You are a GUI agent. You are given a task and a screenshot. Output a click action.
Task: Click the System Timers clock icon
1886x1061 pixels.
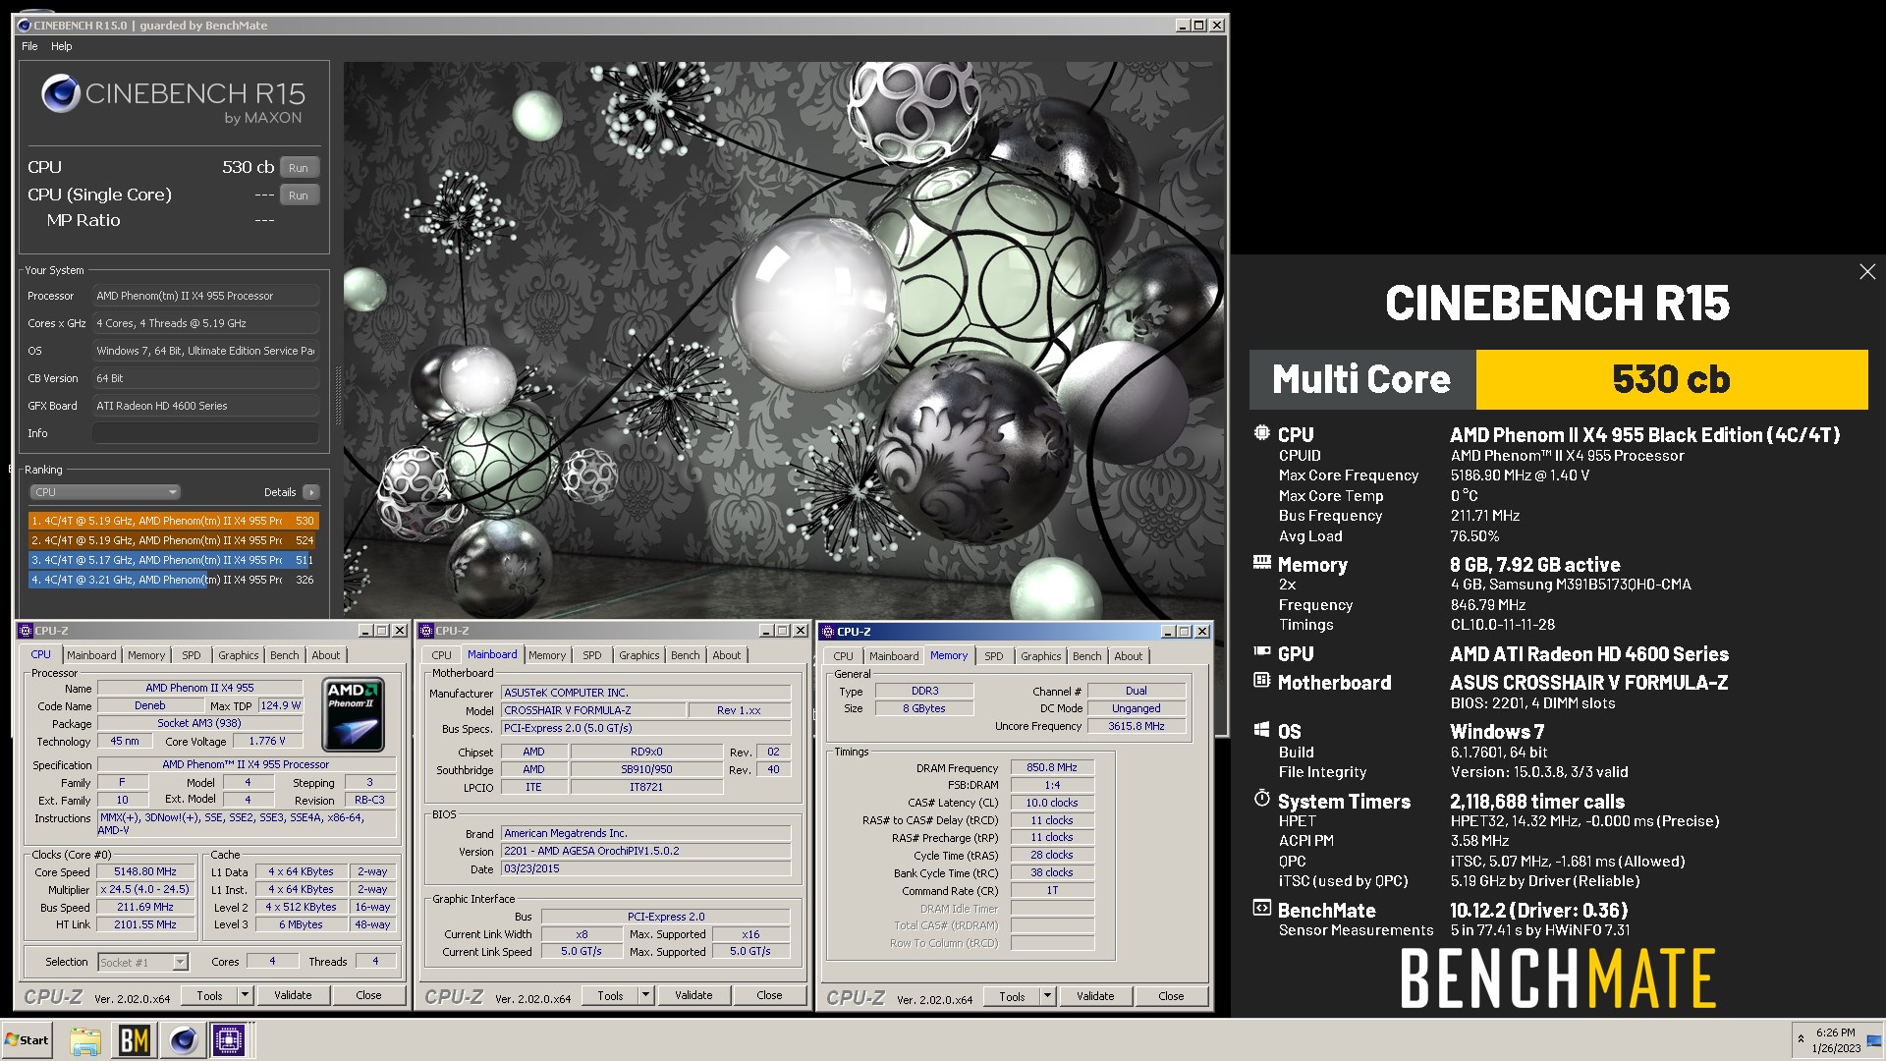1262,799
